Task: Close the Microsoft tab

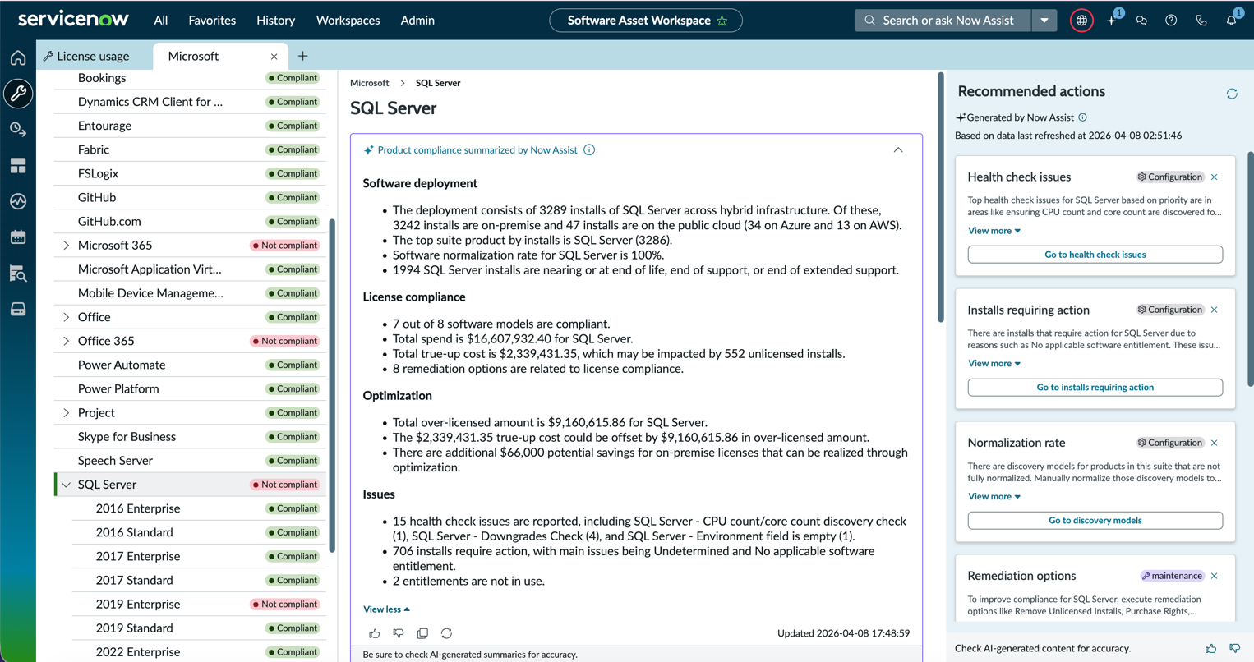Action: 274,57
